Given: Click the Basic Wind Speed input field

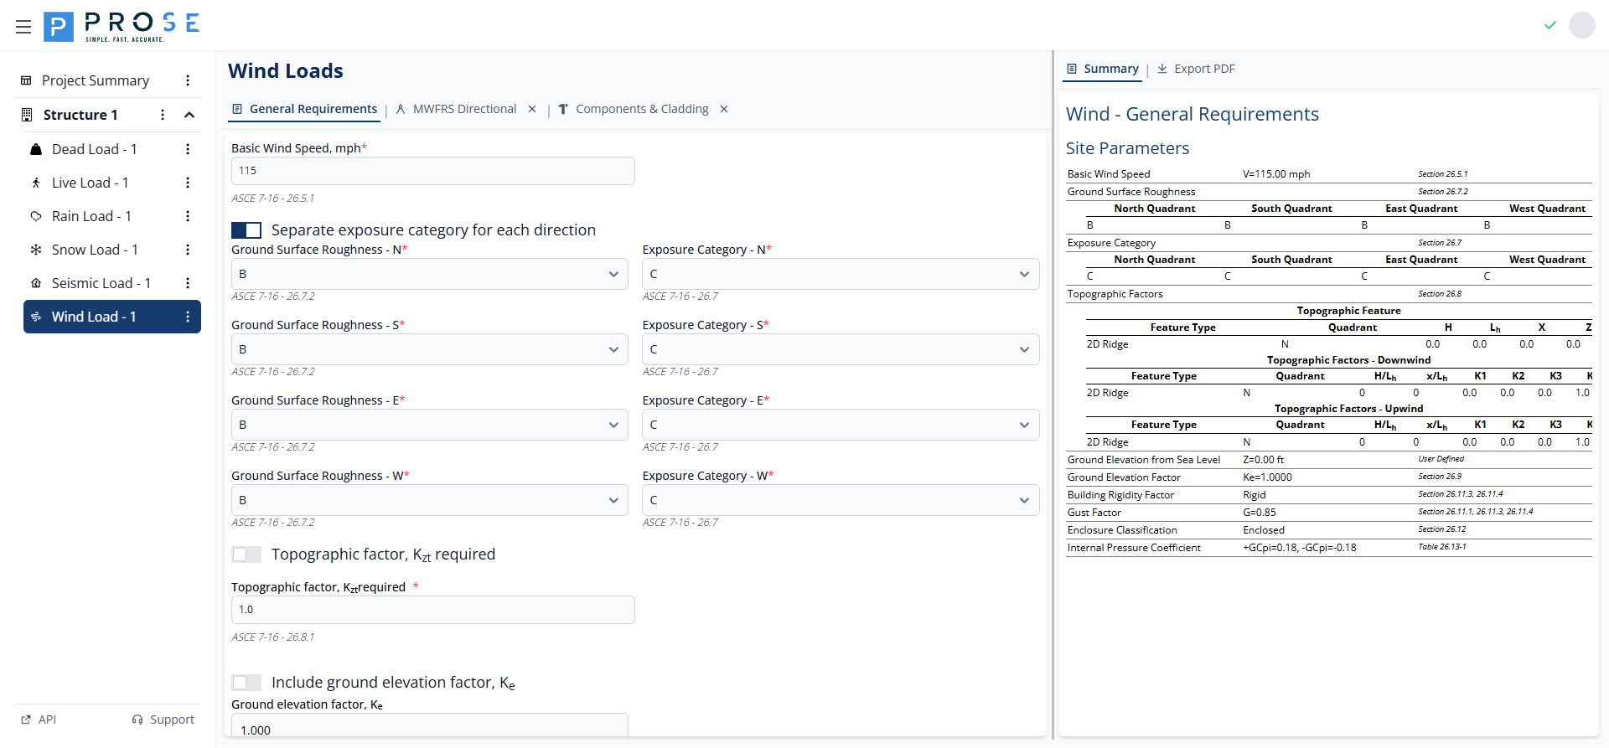Looking at the screenshot, I should [x=432, y=171].
